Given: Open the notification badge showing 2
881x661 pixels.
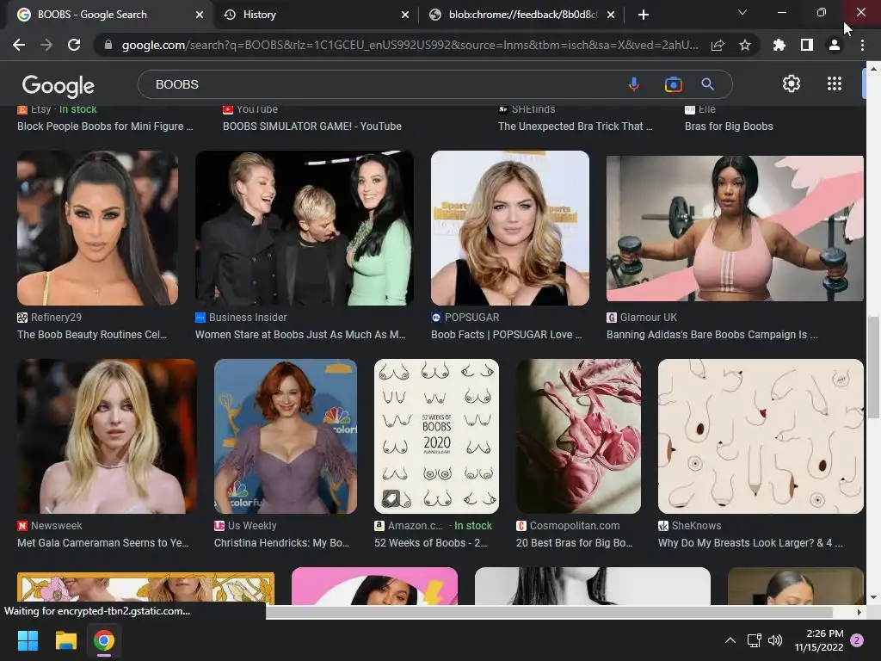Looking at the screenshot, I should tap(857, 640).
